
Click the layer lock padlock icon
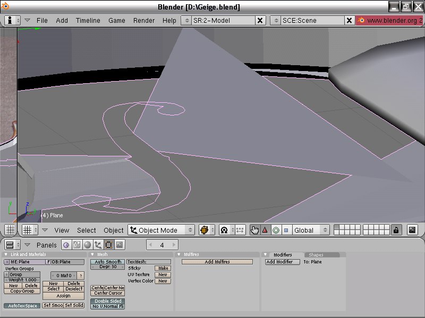pyautogui.click(x=396, y=230)
